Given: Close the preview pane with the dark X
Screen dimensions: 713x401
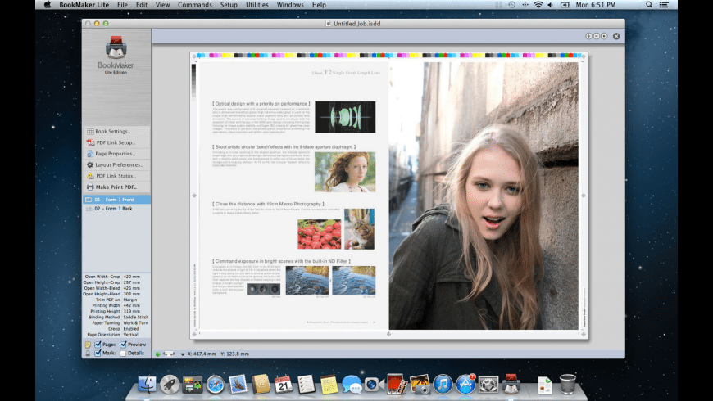Looking at the screenshot, I should [x=616, y=36].
